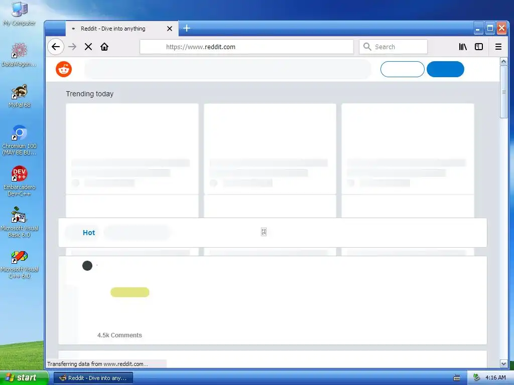Click the dark round subreddit avatar in post

click(87, 266)
